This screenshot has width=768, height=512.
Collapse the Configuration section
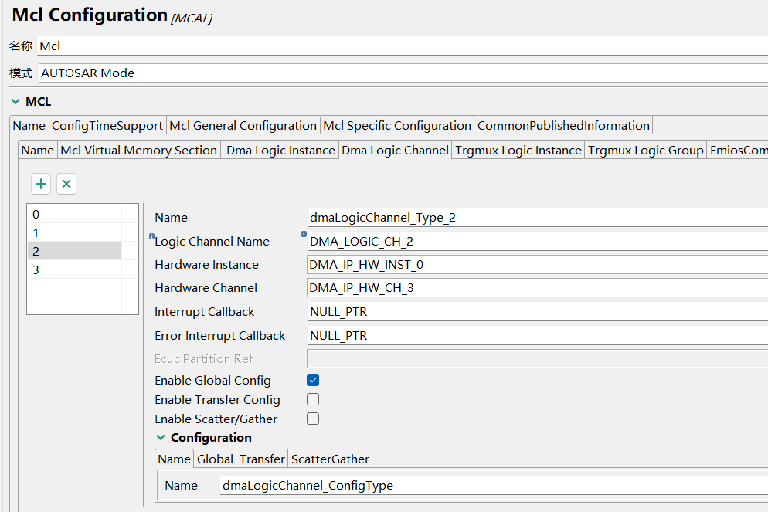point(161,437)
